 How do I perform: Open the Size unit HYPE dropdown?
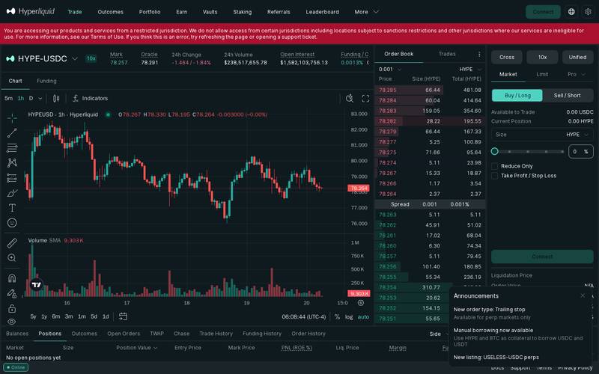(x=577, y=135)
